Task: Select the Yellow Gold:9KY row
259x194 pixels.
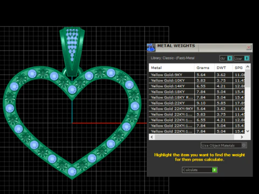Action: [197, 75]
